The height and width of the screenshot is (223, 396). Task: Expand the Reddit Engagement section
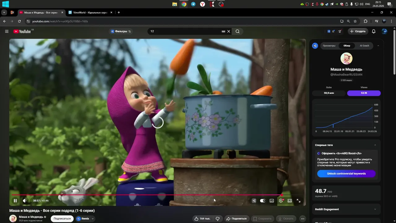pos(375,209)
